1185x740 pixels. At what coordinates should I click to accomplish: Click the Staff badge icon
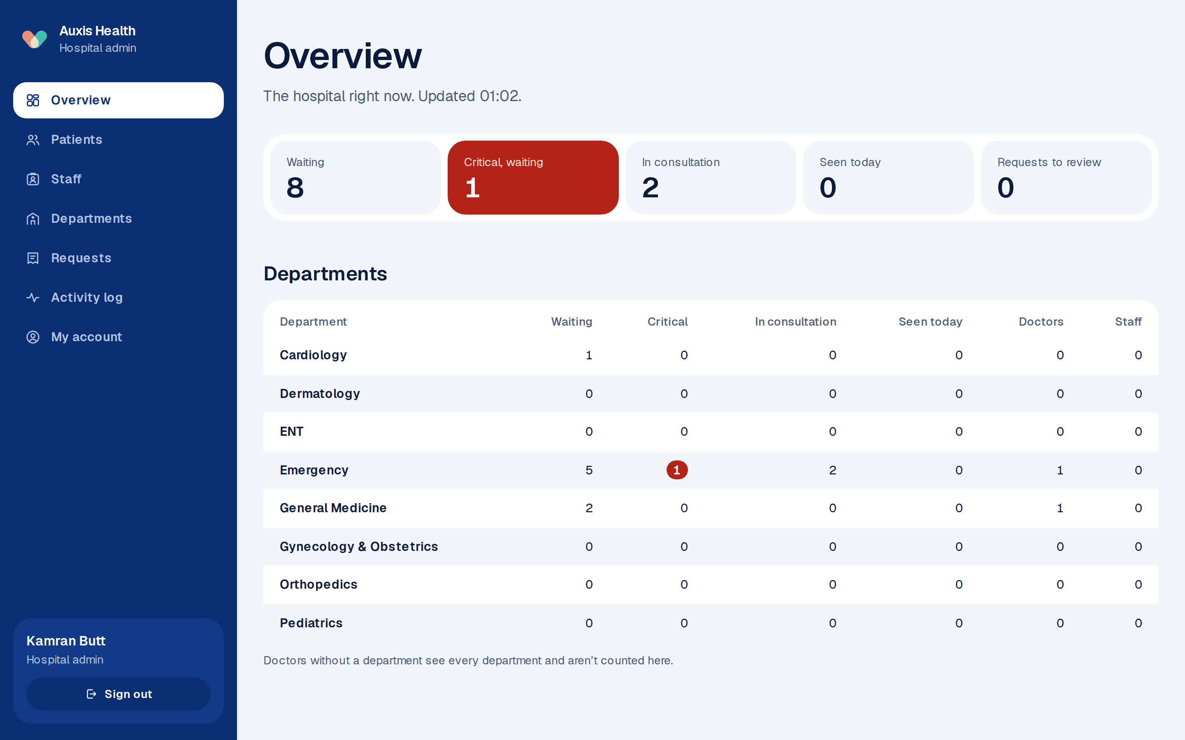pos(33,179)
